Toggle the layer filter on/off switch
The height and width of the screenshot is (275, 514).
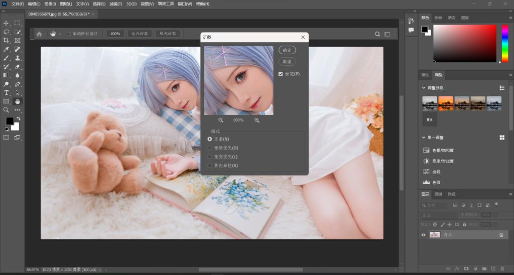point(496,204)
